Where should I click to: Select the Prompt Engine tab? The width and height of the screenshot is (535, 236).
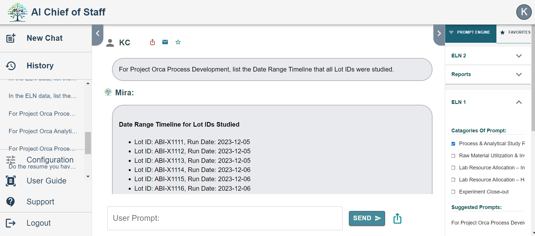[x=471, y=32]
